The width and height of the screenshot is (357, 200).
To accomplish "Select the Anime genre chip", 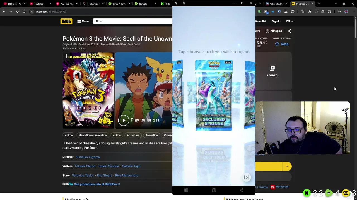I will (69, 135).
